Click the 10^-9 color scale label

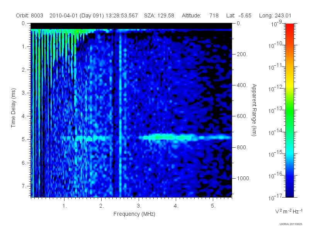coord(277,24)
